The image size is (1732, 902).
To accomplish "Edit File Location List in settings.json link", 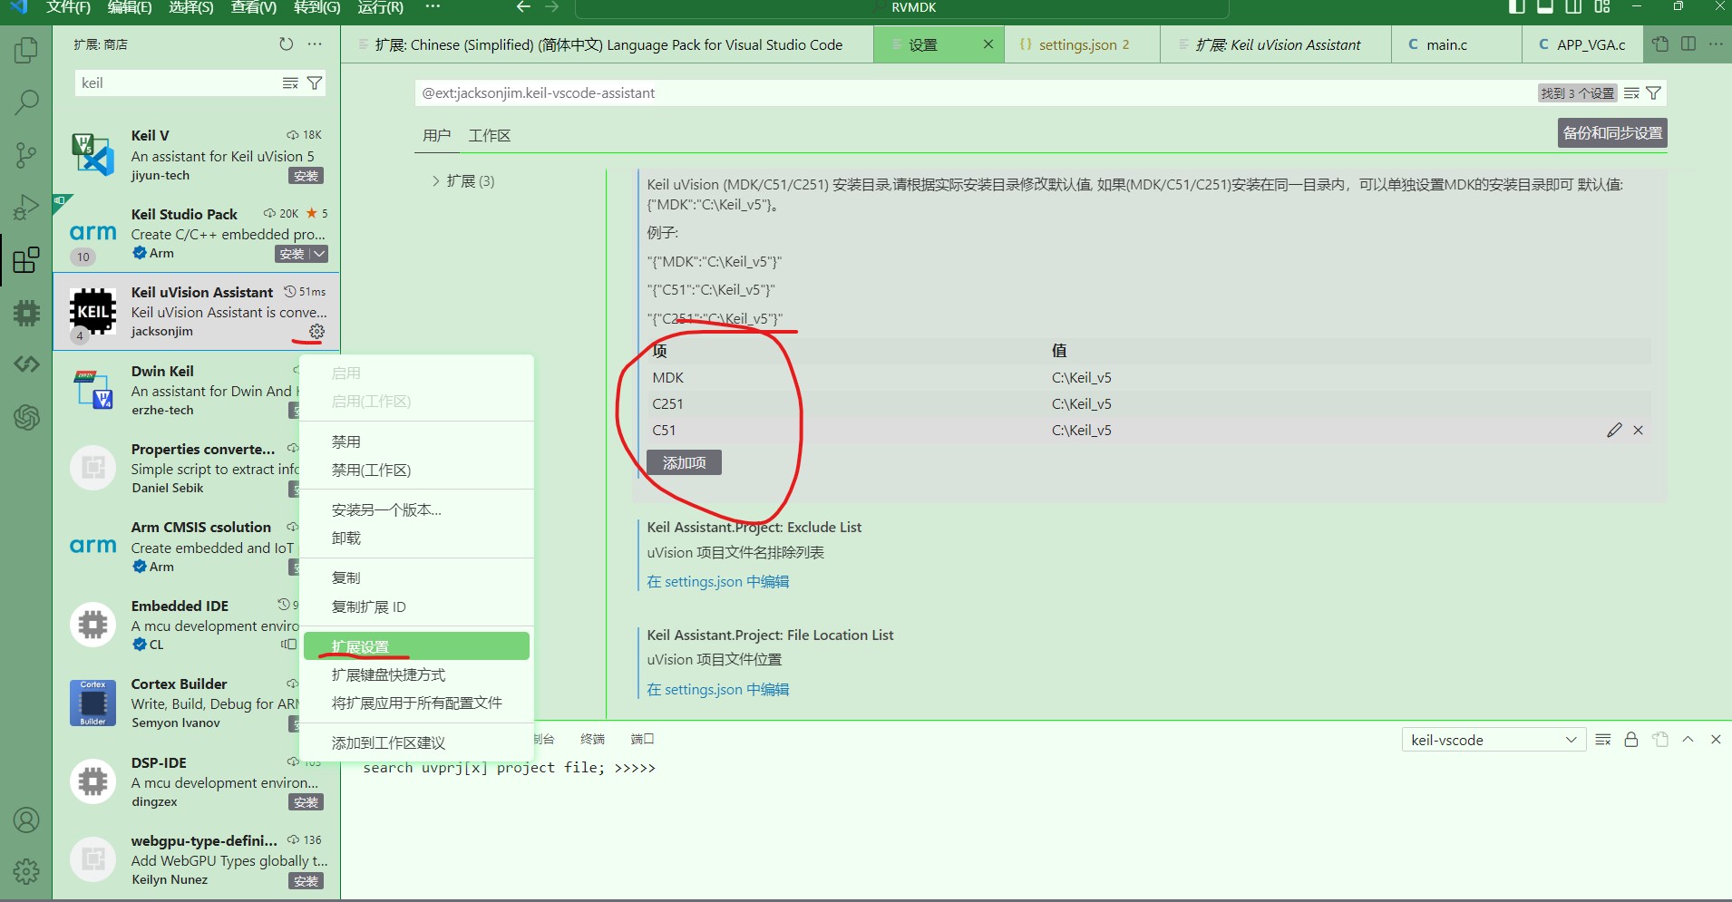I will 717,690.
